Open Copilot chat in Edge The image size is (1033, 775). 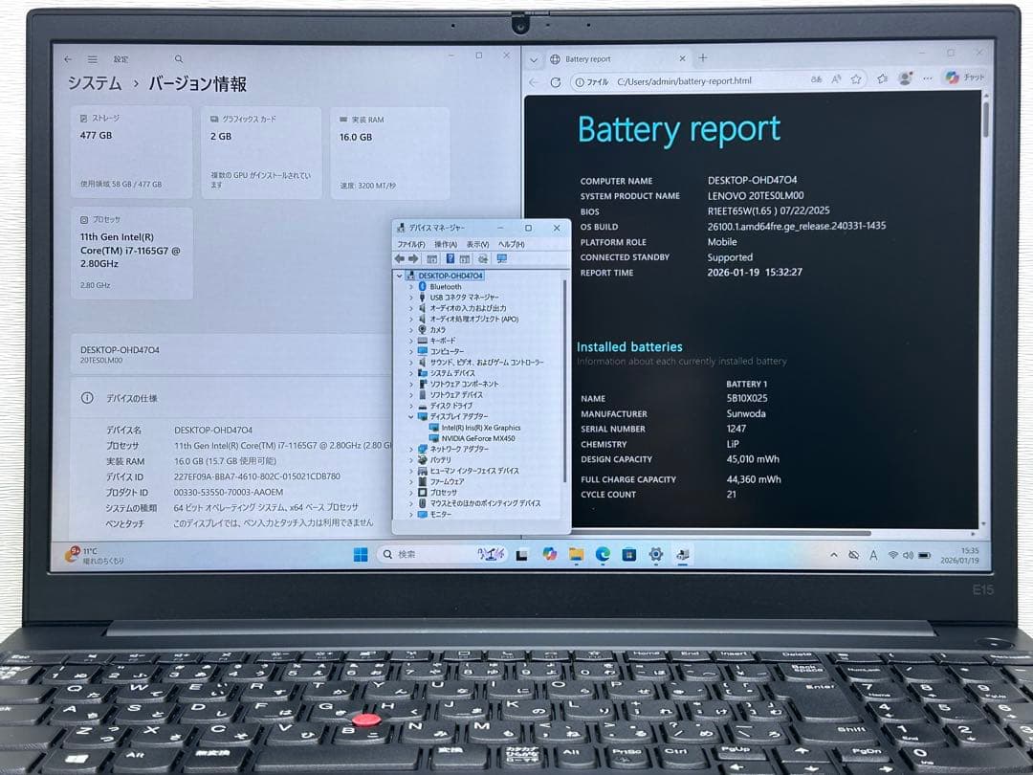(953, 78)
